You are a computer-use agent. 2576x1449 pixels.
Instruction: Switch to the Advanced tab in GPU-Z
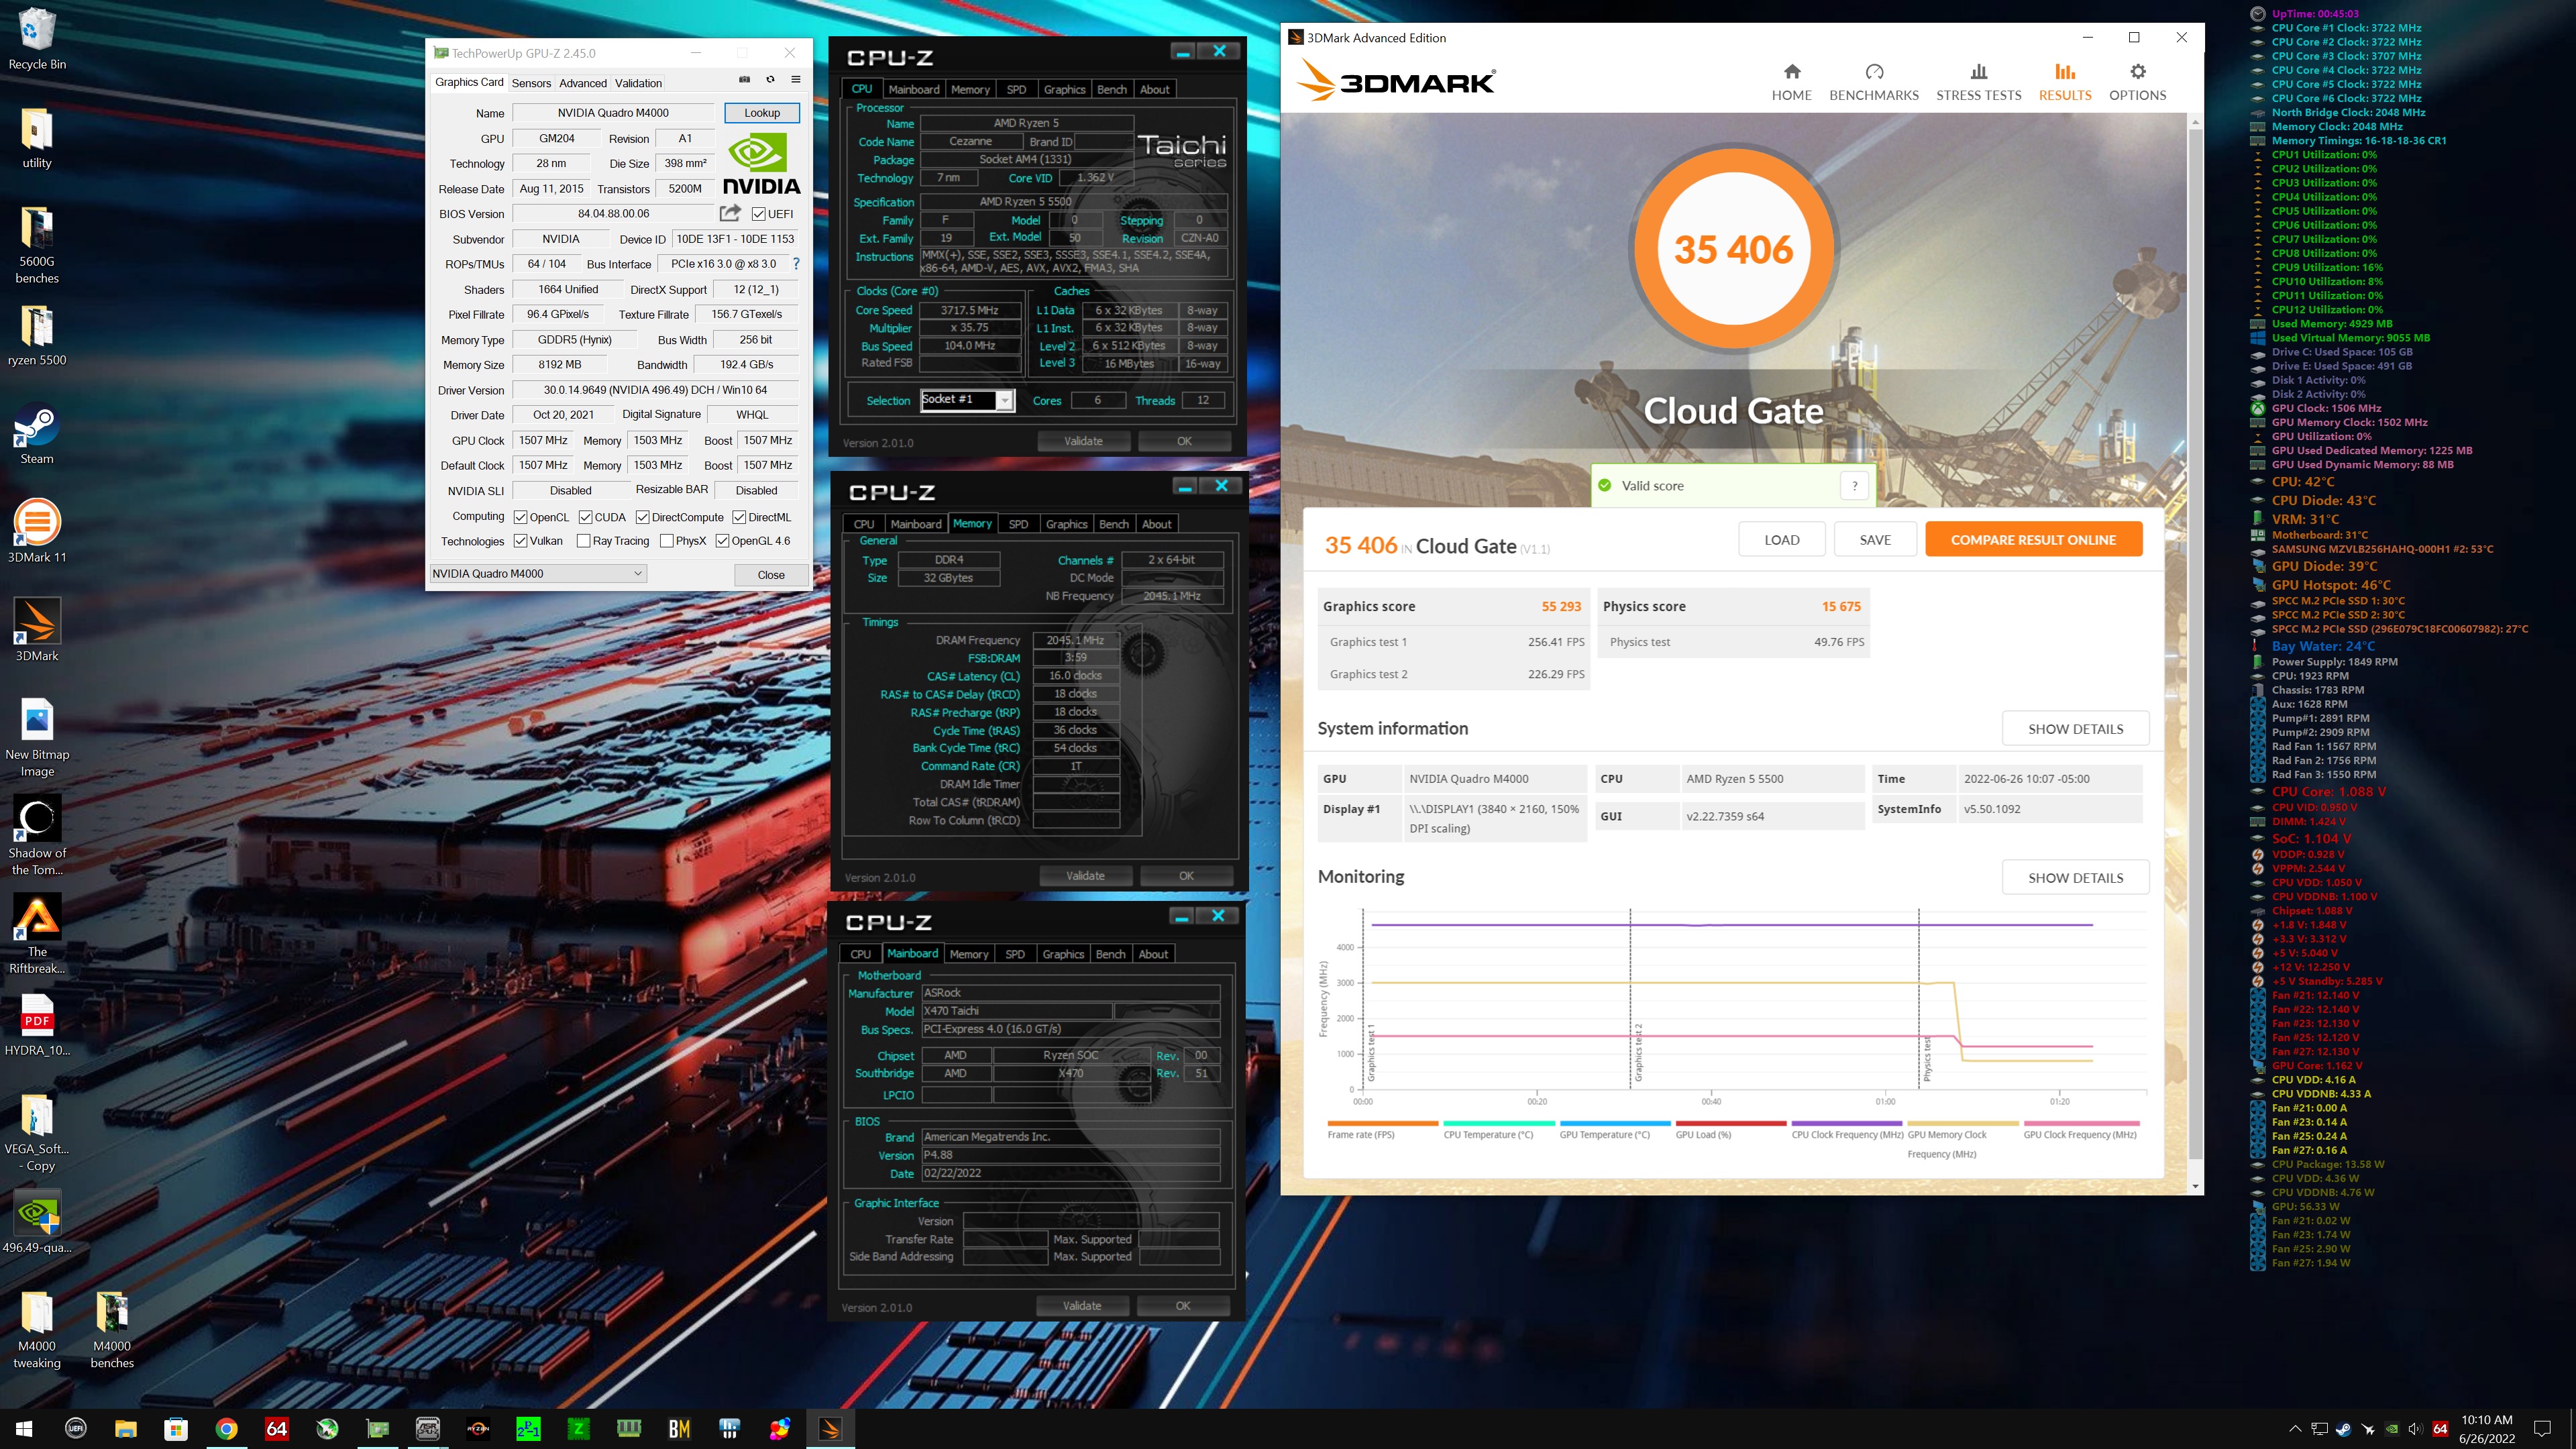point(582,83)
